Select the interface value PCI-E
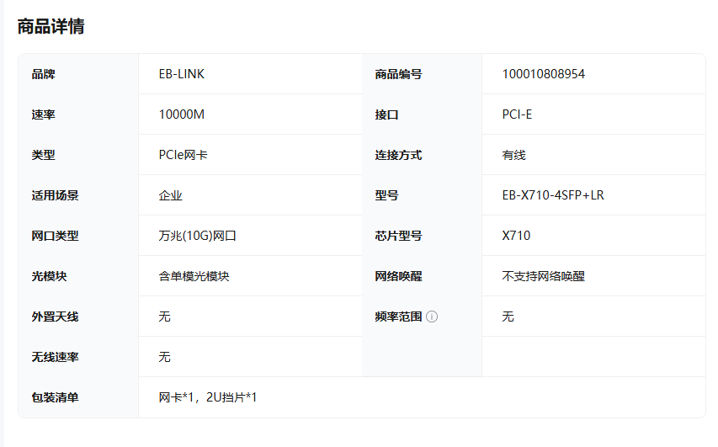Image resolution: width=718 pixels, height=447 pixels. click(x=517, y=114)
